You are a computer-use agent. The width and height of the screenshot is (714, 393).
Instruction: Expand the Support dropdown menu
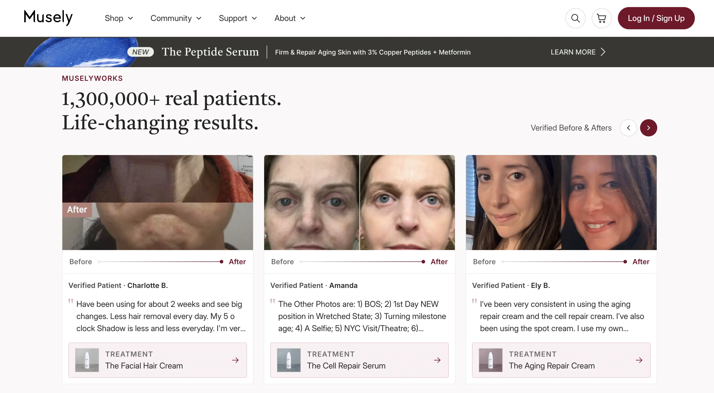(x=238, y=18)
